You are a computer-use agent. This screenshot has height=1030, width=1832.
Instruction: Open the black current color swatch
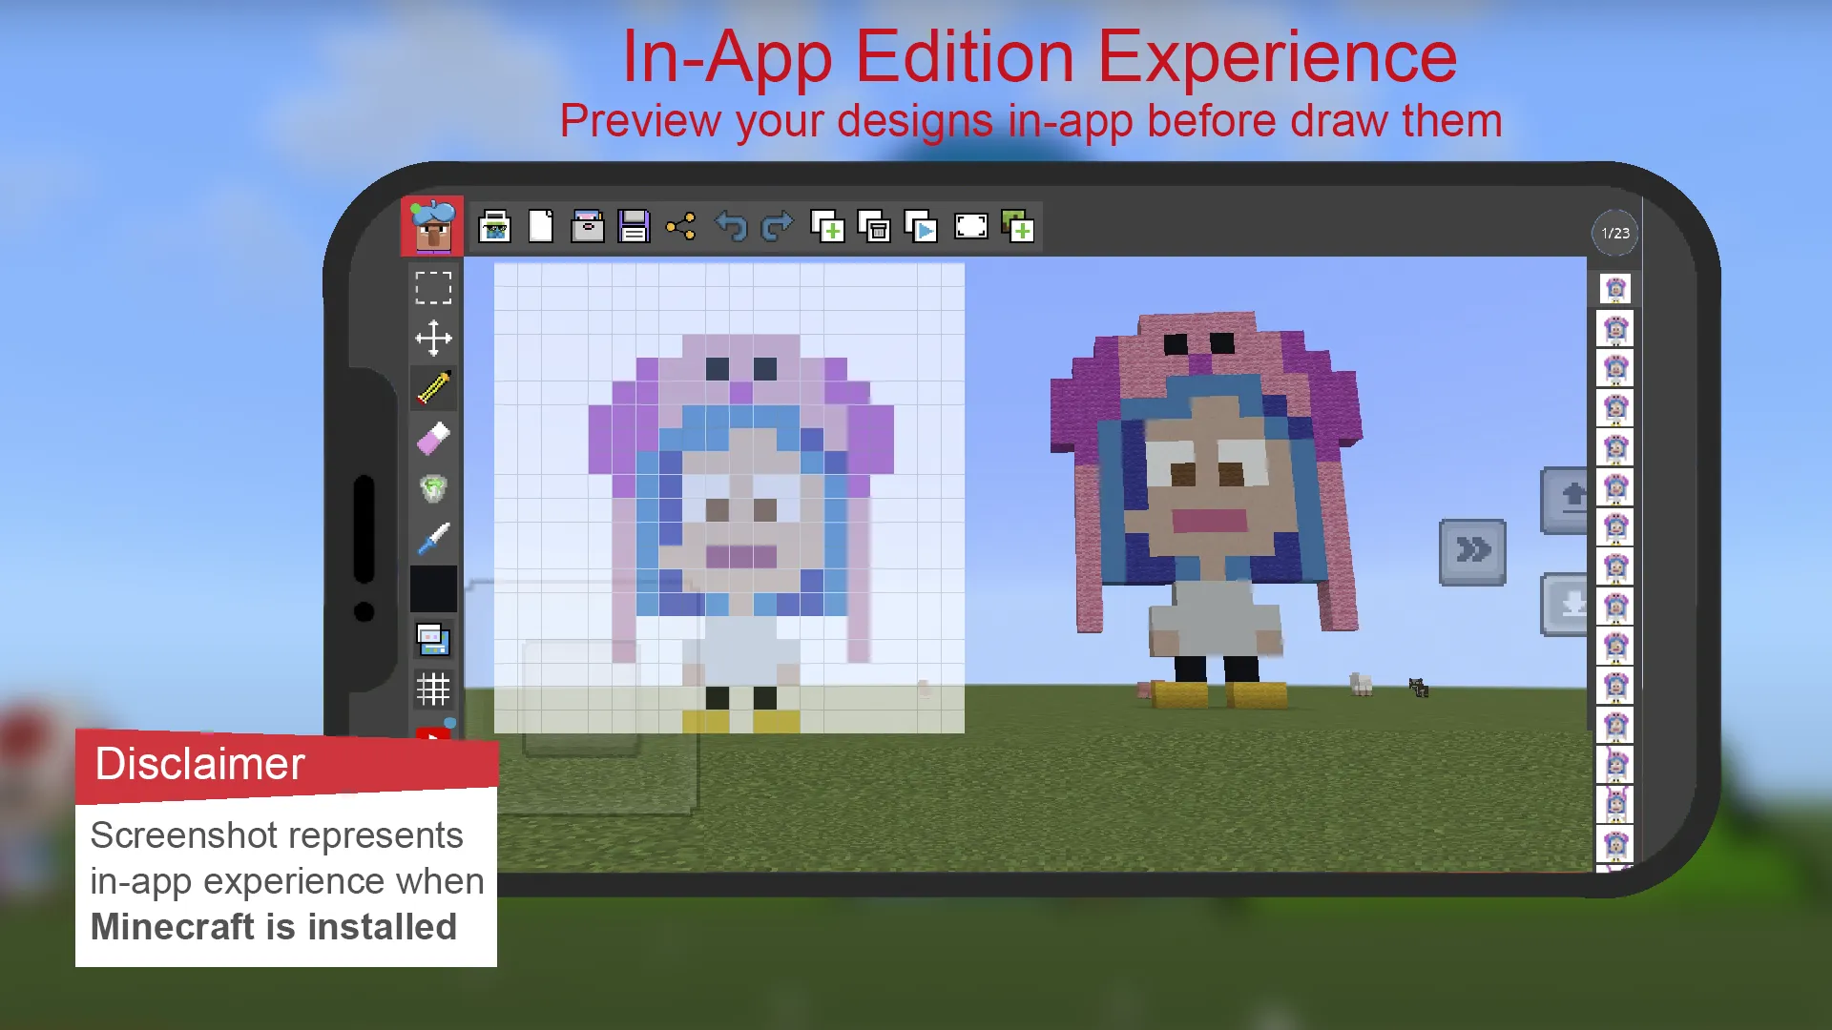click(433, 589)
